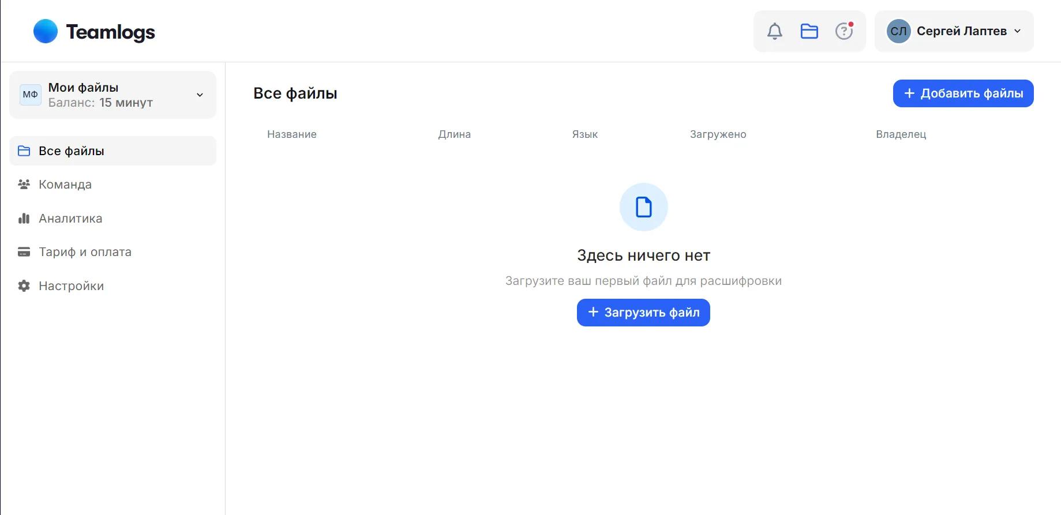This screenshot has height=515, width=1061.
Task: Click the empty-state document icon
Action: tap(643, 207)
